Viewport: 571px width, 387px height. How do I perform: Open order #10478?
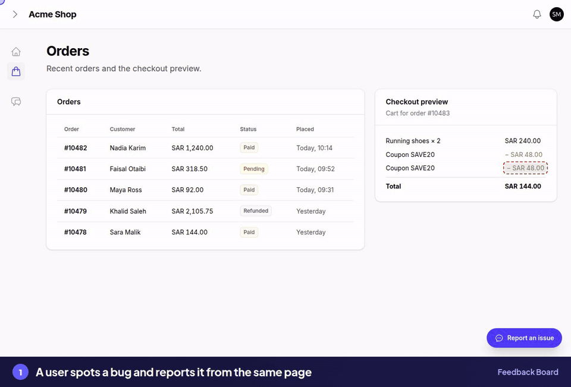click(76, 232)
